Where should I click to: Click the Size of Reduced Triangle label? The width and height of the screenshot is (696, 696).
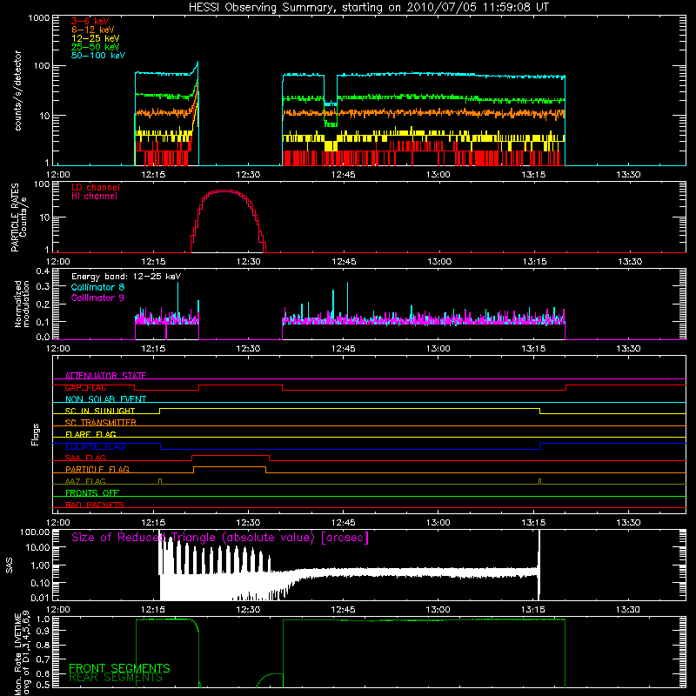(220, 538)
